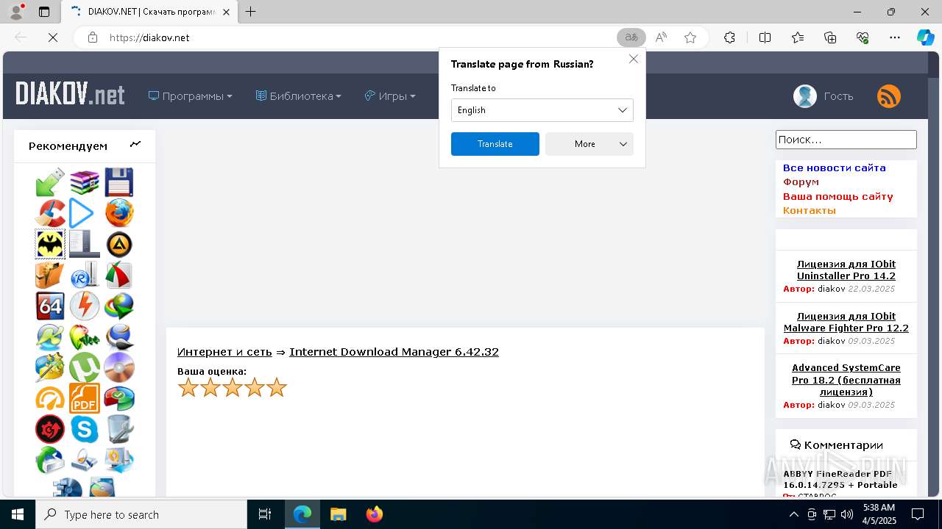Open the CCleaner icon in sidebar

50,214
